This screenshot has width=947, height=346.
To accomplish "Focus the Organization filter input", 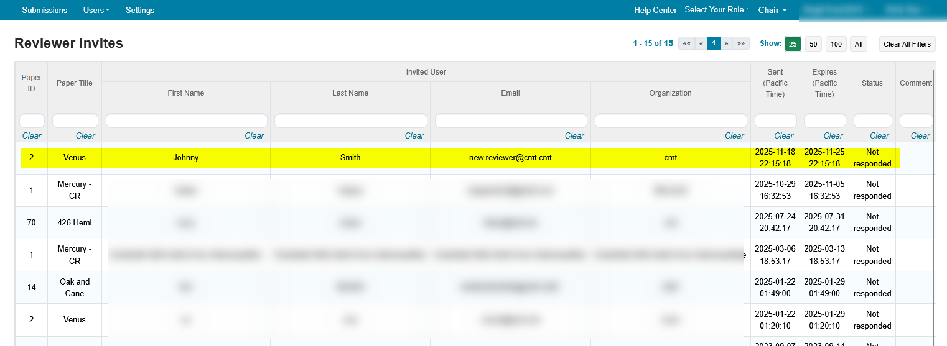I will [671, 121].
